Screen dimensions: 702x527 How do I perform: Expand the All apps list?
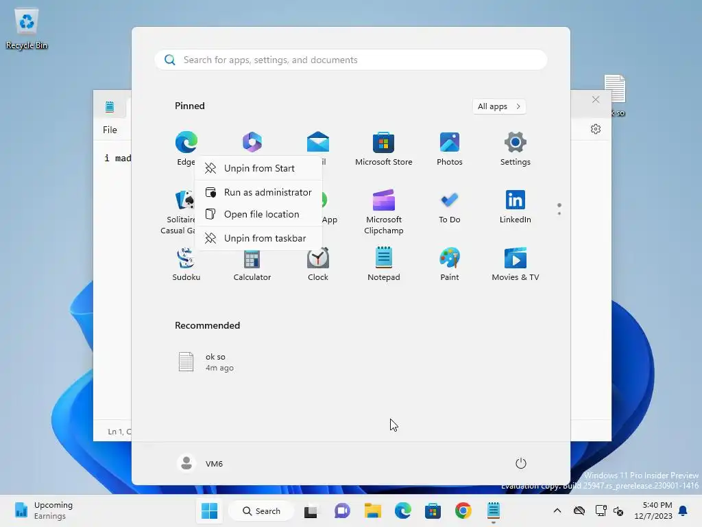[499, 106]
